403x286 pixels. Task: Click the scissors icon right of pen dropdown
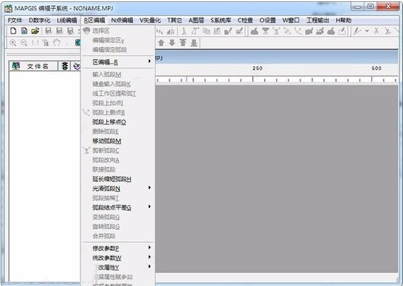point(377,31)
